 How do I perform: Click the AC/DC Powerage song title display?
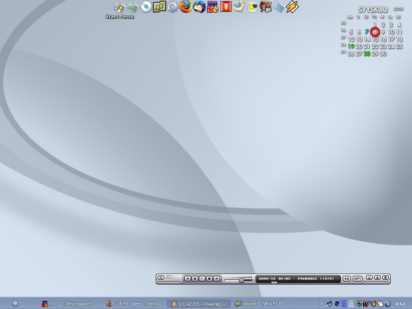(298, 278)
